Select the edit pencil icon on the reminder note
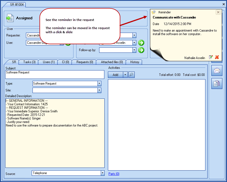The height and width of the screenshot is (182, 227). (x=211, y=57)
